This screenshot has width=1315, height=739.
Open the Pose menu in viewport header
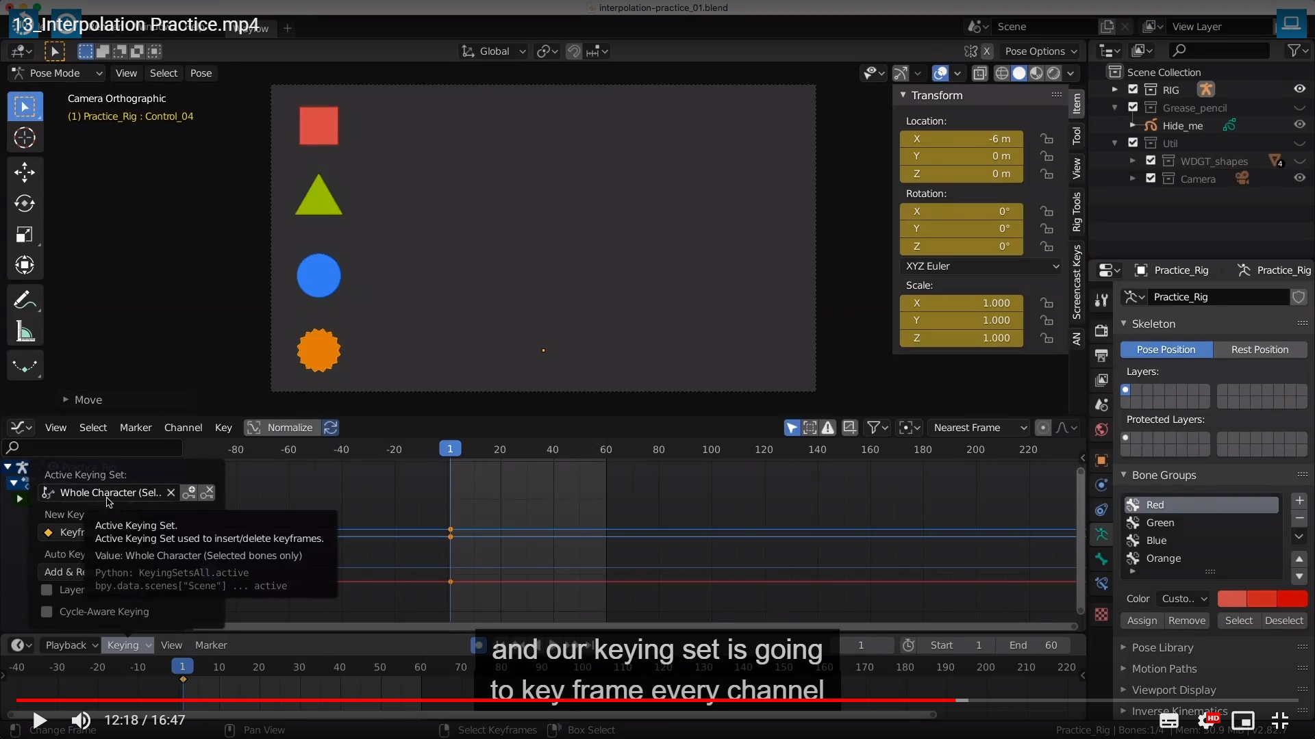tap(201, 73)
